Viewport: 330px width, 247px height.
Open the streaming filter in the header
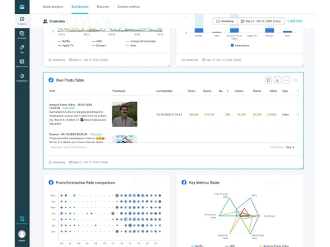pyautogui.click(x=225, y=21)
